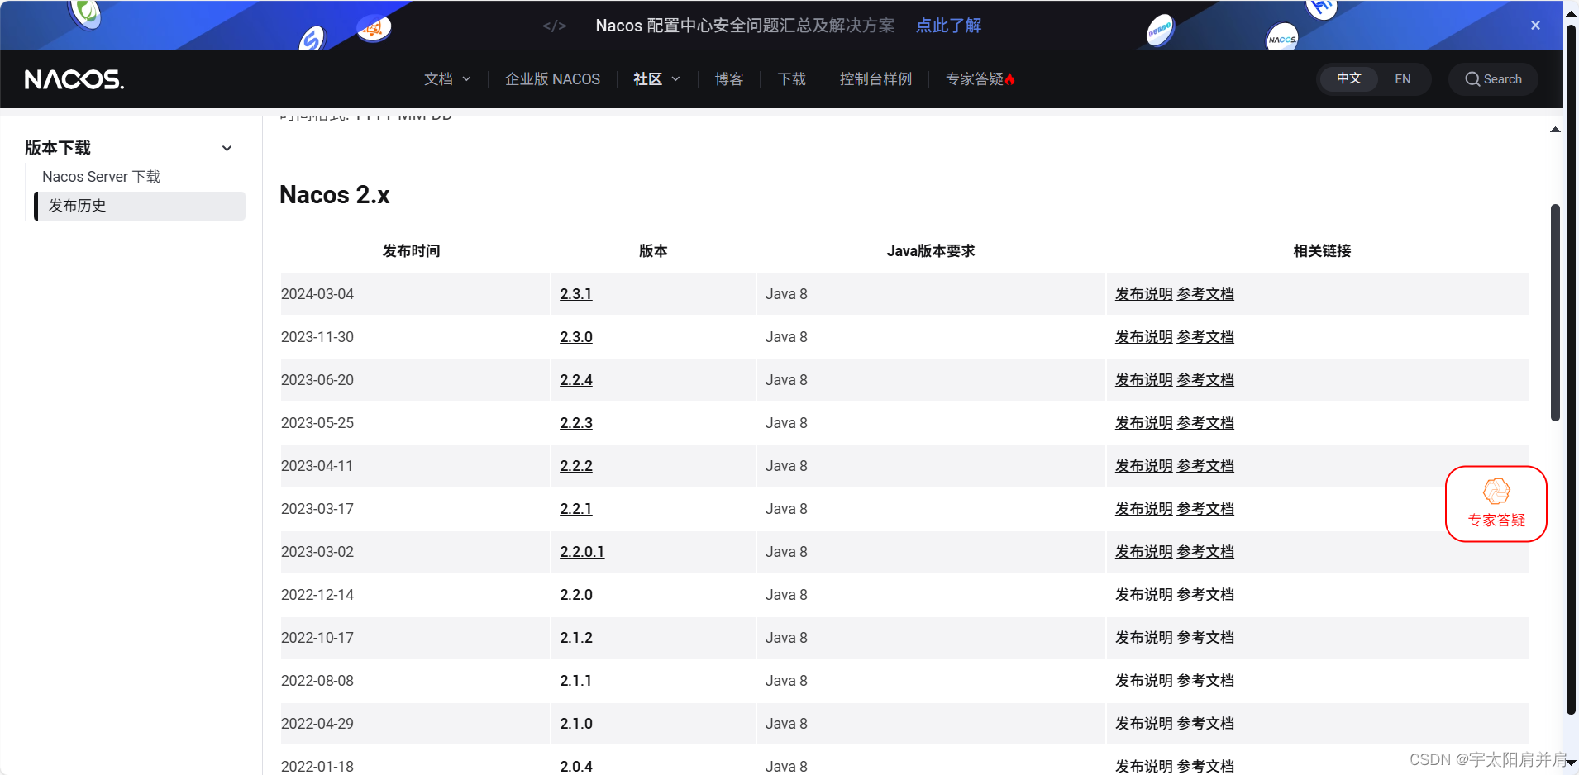Expand the 文档 dropdown menu

point(447,79)
